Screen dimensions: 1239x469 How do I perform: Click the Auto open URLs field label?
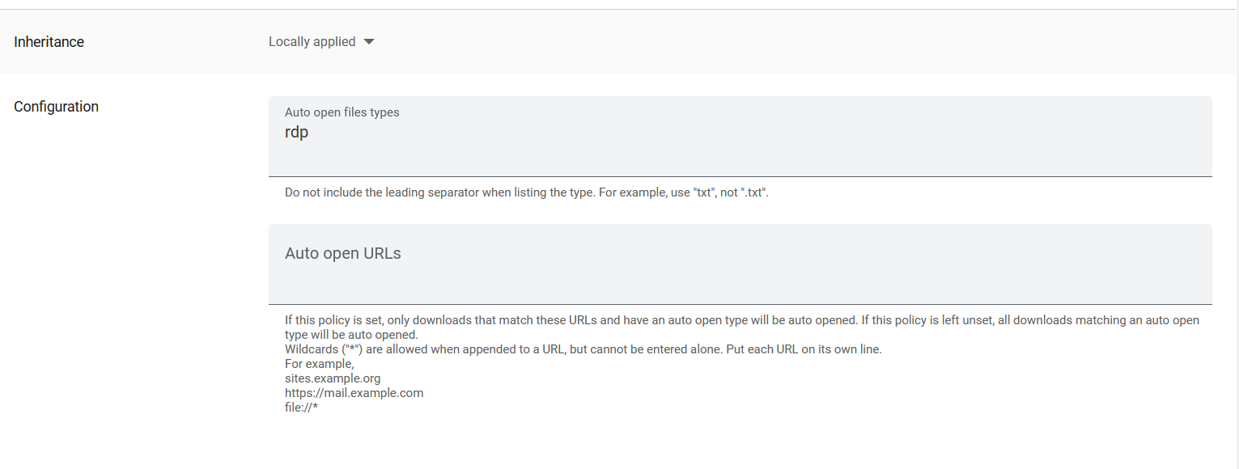click(342, 252)
